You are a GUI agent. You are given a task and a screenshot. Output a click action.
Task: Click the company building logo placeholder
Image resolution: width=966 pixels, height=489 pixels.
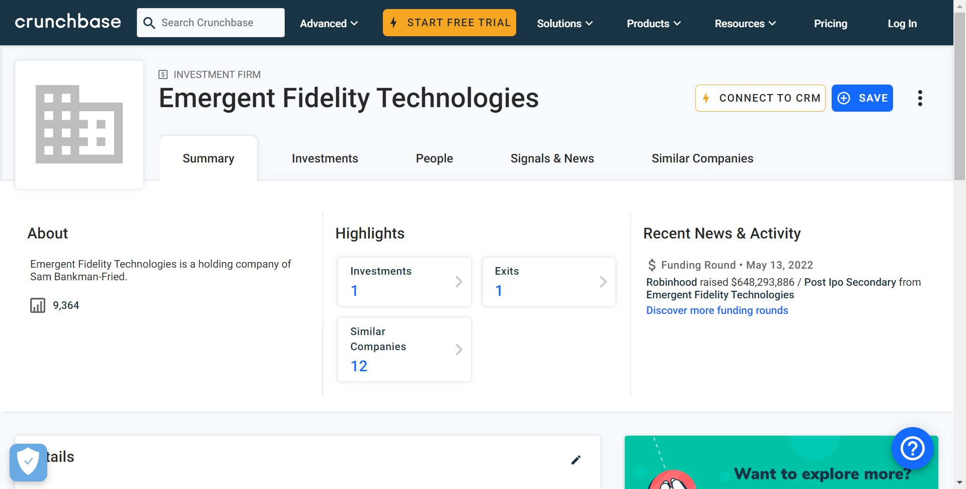79,125
